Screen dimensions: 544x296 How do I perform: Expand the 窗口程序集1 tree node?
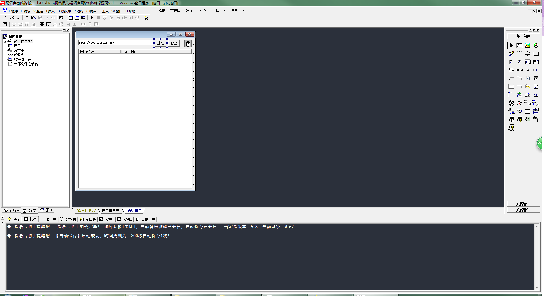pos(5,41)
